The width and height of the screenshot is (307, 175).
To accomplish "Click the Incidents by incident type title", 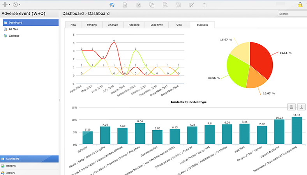I will [x=189, y=102].
